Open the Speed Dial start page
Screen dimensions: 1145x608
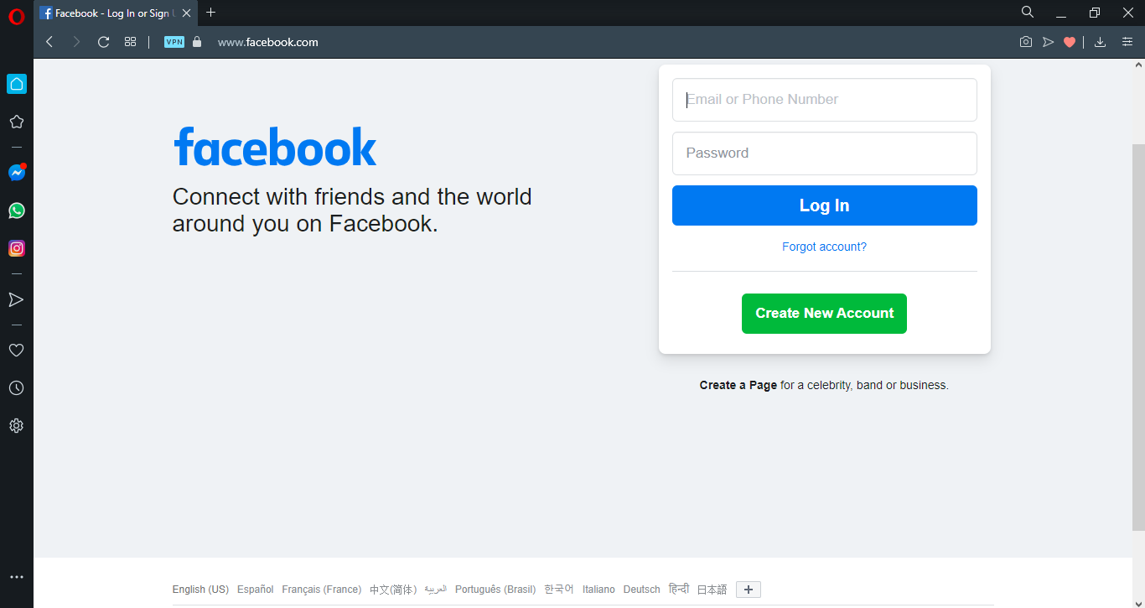(130, 42)
